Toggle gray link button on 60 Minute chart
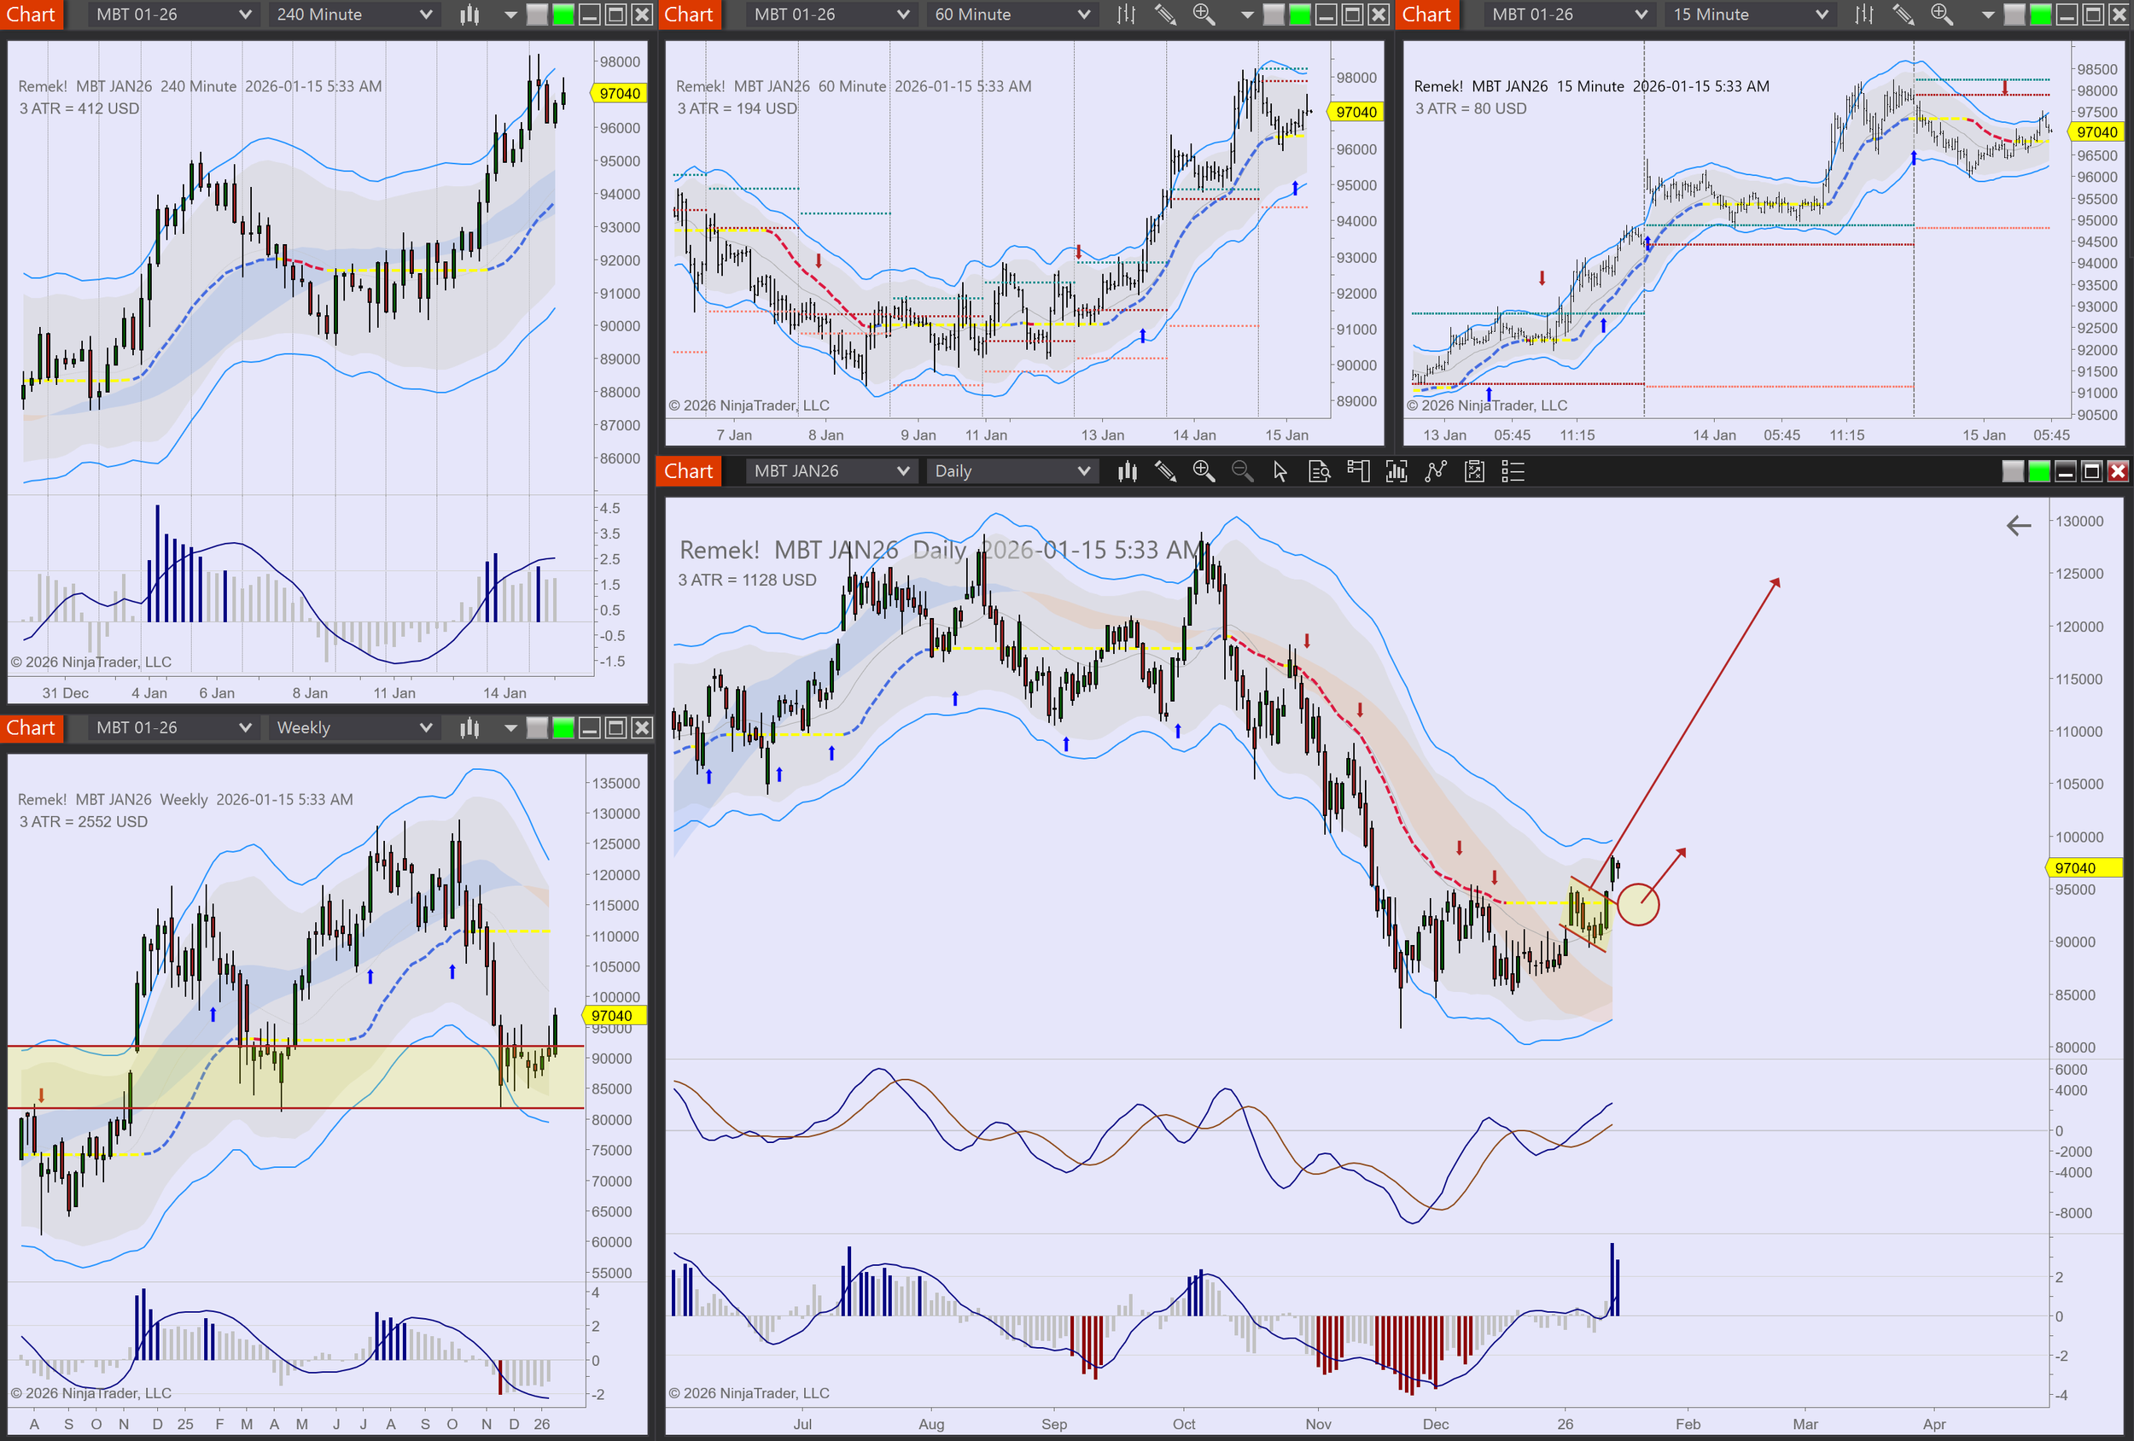Image resolution: width=2134 pixels, height=1441 pixels. coord(1274,15)
